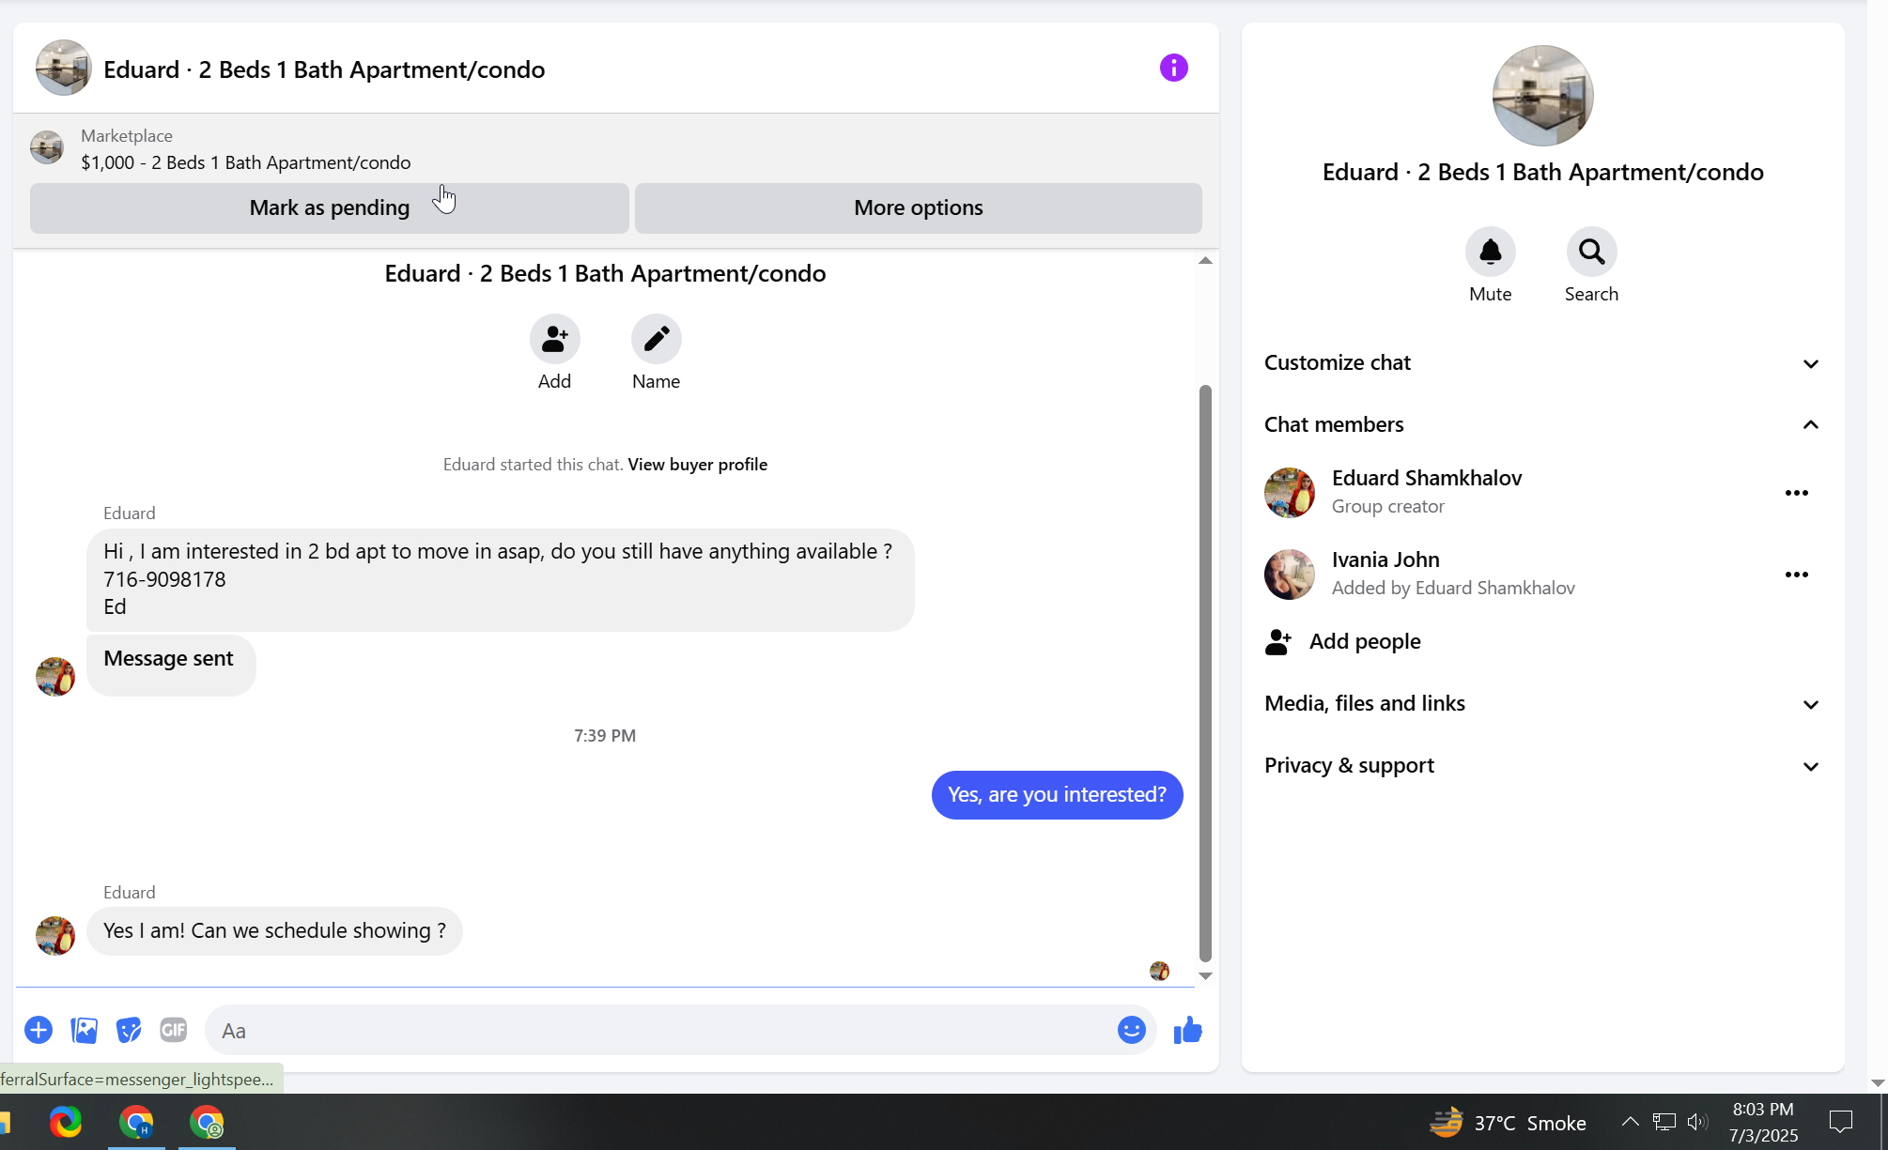This screenshot has height=1150, width=1888.
Task: Open the emoji picker in message box
Action: pyautogui.click(x=1131, y=1030)
